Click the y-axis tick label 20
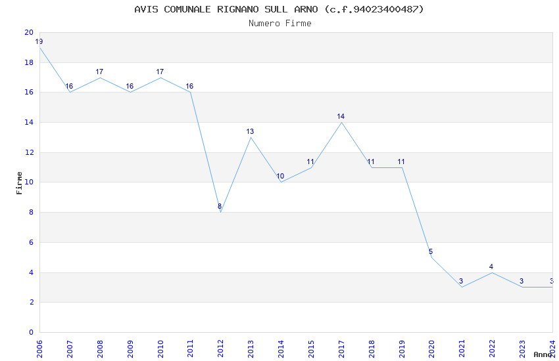Screen dimensions: 559x361 pyautogui.click(x=29, y=32)
